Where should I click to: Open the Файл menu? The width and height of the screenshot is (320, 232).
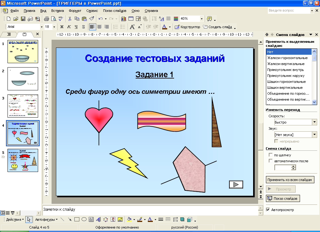[14, 11]
